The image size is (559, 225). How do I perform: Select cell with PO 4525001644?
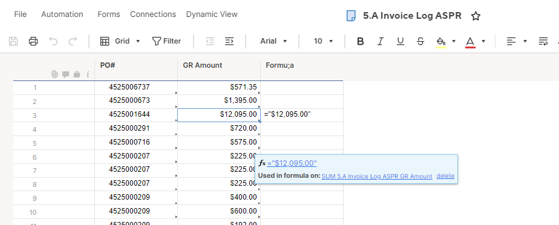136,115
